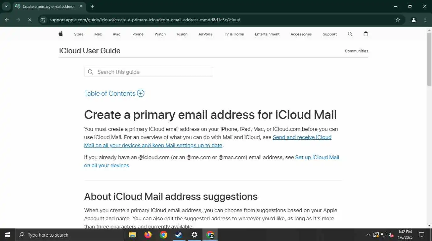The height and width of the screenshot is (241, 432).
Task: Open the Vision menu item
Action: [x=182, y=34]
